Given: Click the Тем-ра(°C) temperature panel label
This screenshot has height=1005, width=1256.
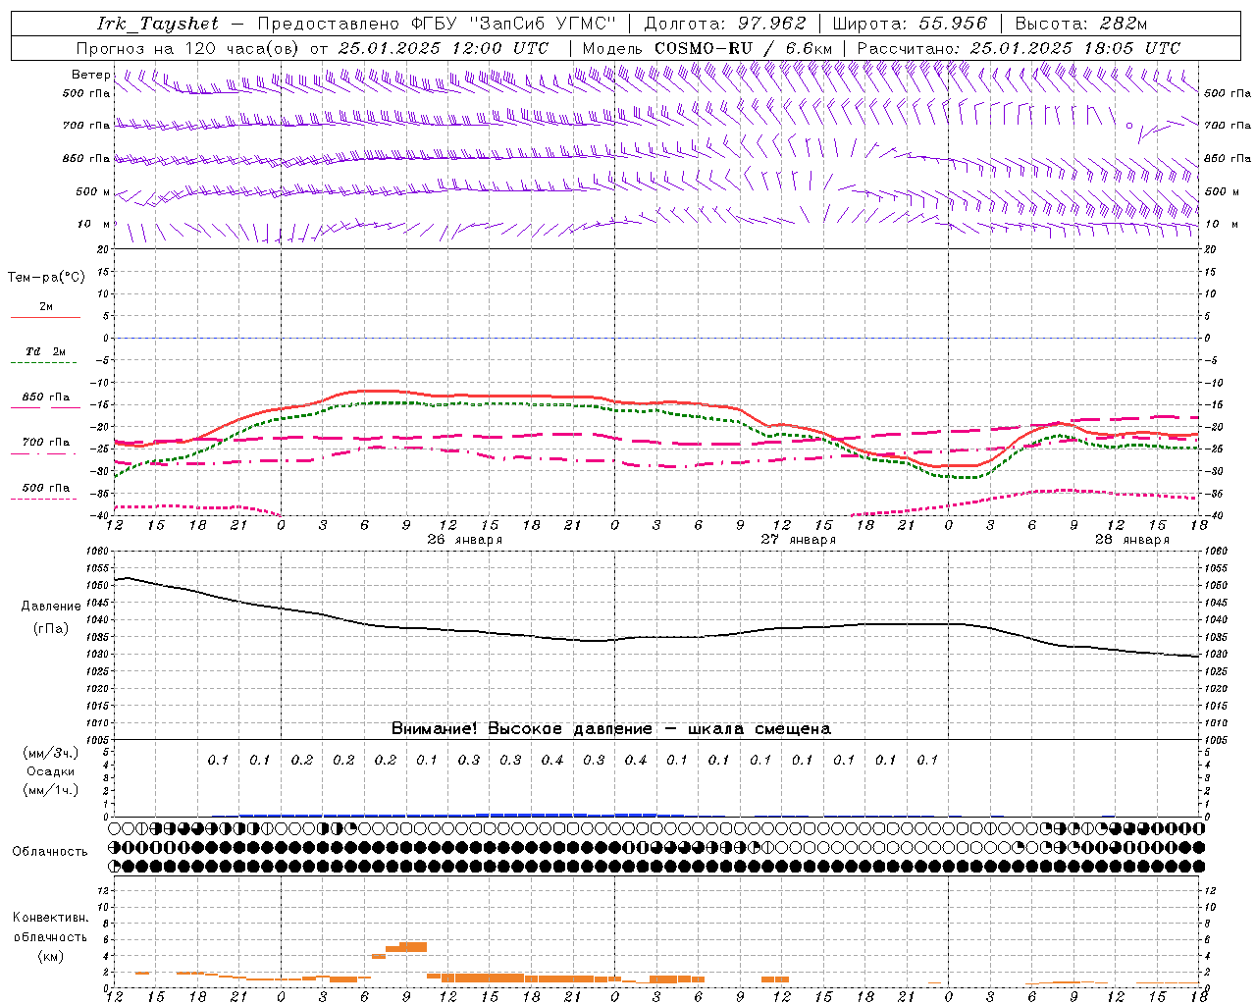Looking at the screenshot, I should click(46, 278).
